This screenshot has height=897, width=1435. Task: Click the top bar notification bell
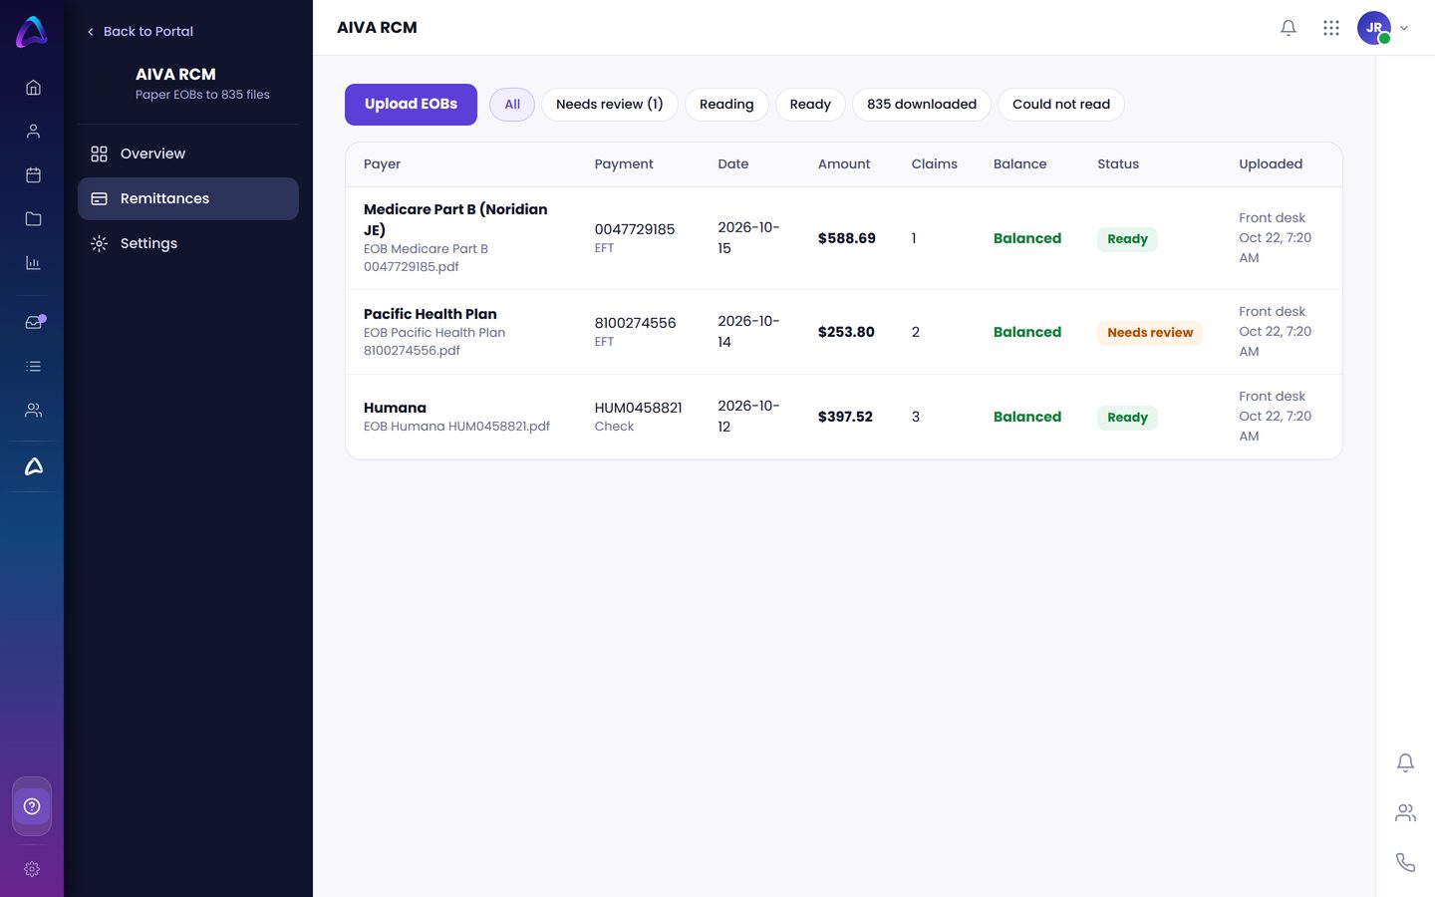pos(1289,28)
